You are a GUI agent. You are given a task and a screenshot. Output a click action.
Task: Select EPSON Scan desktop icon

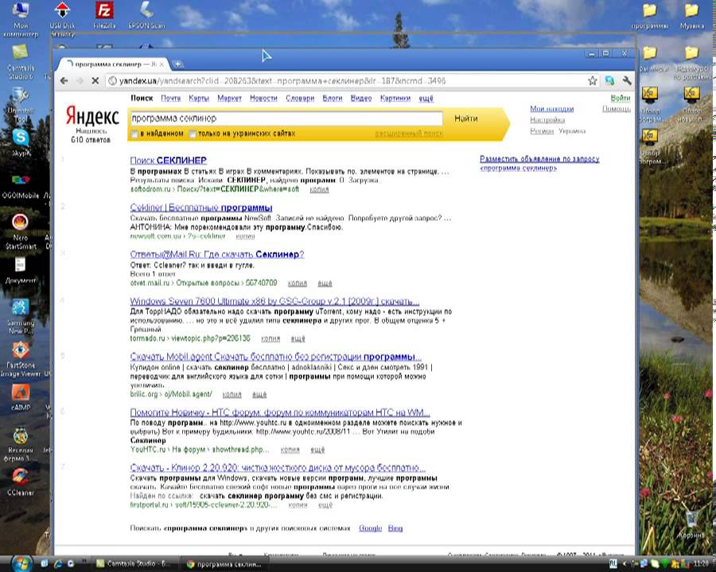146,16
